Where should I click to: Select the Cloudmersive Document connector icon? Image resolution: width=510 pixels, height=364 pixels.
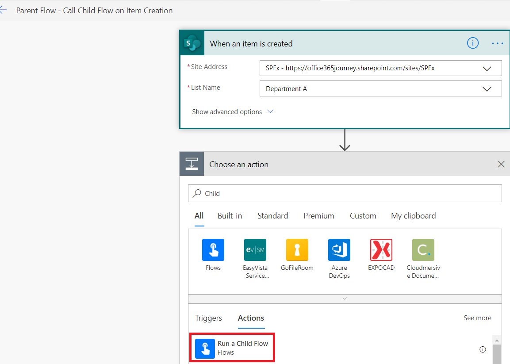[423, 250]
